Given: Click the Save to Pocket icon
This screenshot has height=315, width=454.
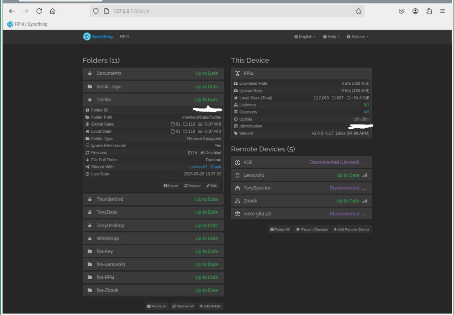Looking at the screenshot, I should point(401,11).
